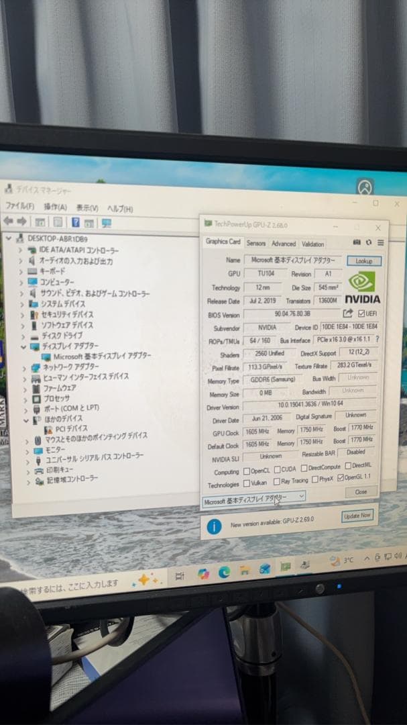Click the GPU-Z refresh icon
Viewport: 407px width, 725px height.
coord(369,242)
